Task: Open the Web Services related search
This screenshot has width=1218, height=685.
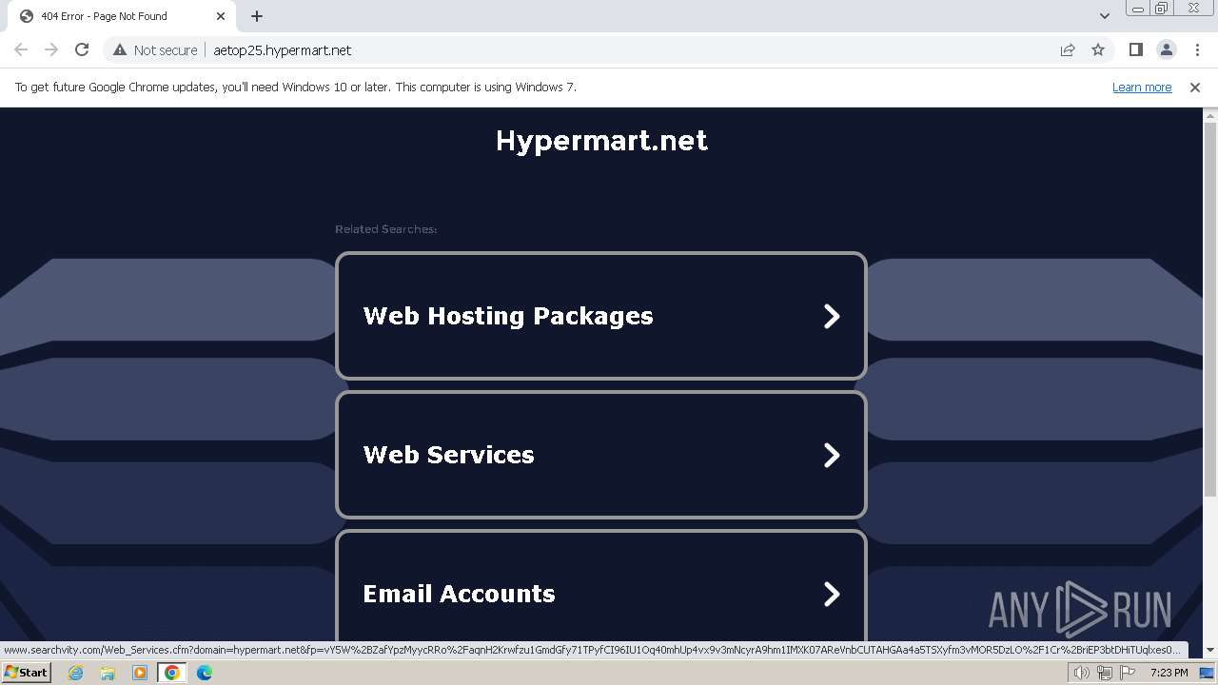Action: pos(601,455)
